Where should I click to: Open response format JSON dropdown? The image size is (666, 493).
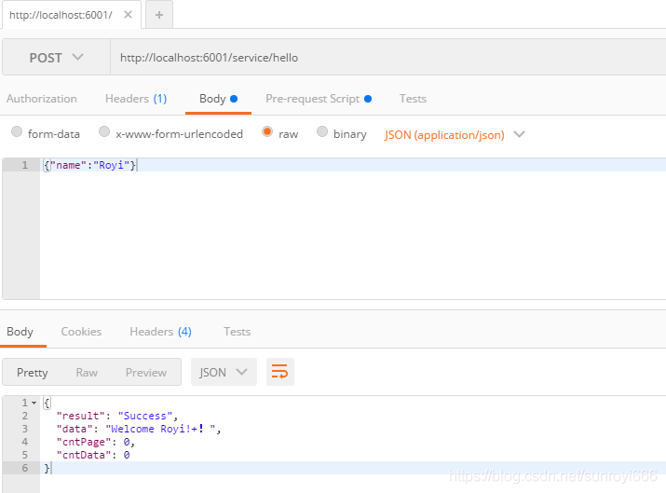tap(224, 372)
